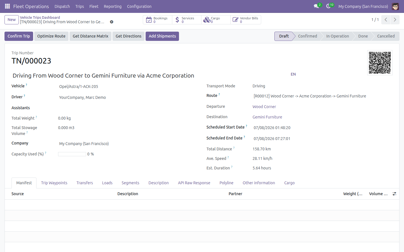
Task: Click the Scheduled Start Date help mark
Action: point(246,126)
